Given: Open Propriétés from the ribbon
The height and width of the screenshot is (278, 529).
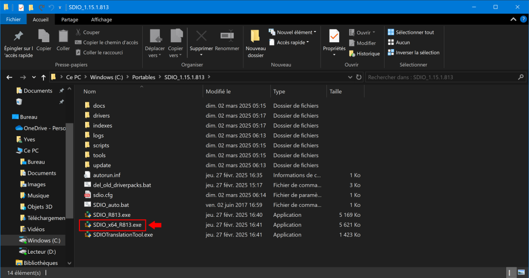Looking at the screenshot, I should coord(334,36).
